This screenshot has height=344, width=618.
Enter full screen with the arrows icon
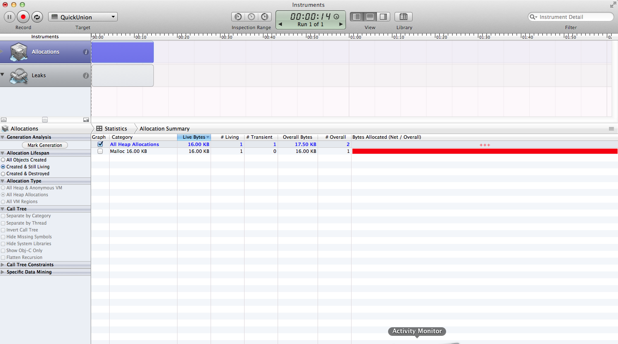pos(613,5)
